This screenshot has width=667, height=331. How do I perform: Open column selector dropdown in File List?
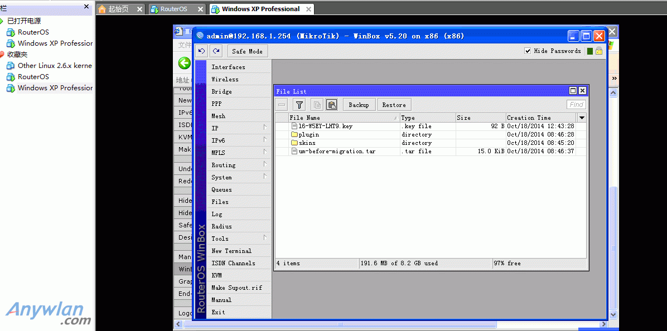(x=582, y=118)
